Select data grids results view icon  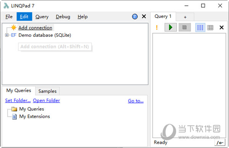click(210, 28)
